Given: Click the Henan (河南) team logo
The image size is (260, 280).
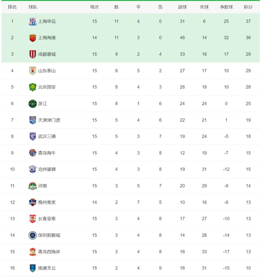Looking at the screenshot, I should (32, 186).
